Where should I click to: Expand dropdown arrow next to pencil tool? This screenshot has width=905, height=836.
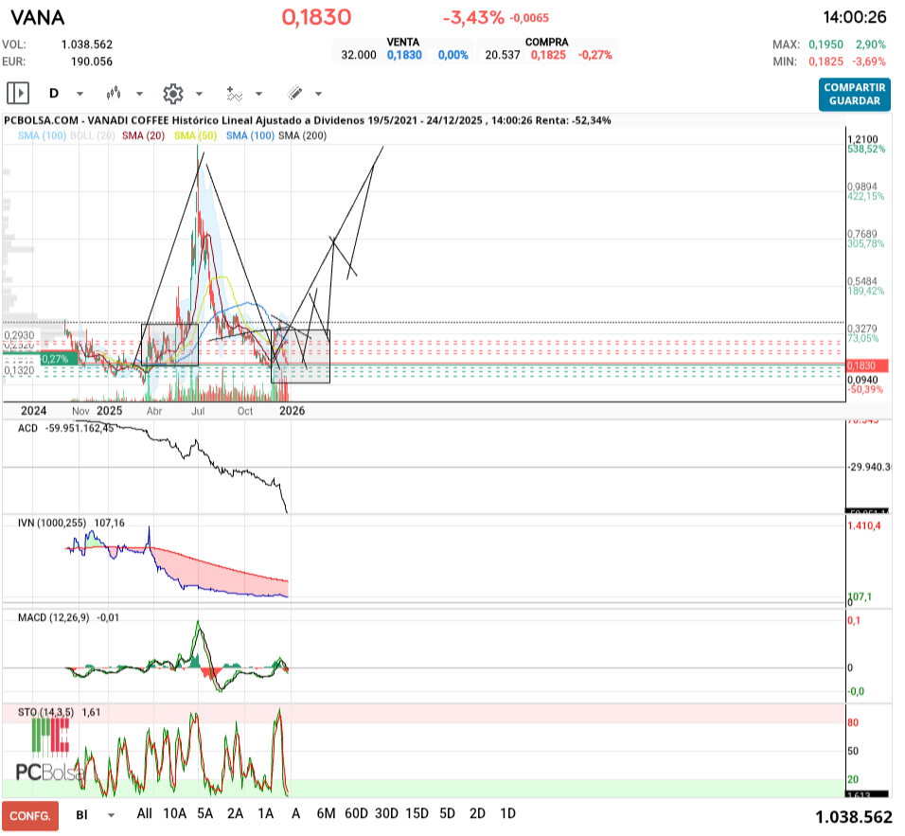tap(318, 94)
